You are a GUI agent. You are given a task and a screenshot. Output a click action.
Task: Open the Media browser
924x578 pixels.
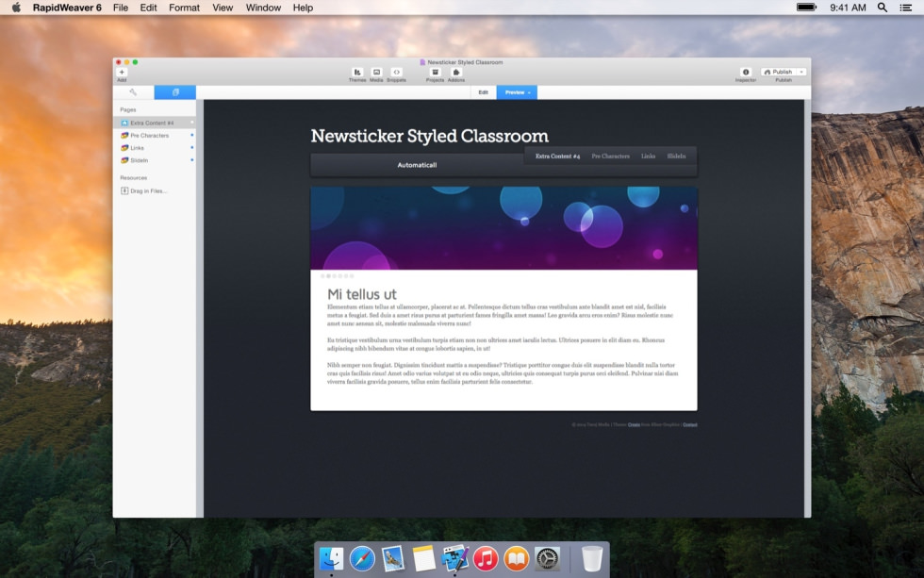point(376,72)
